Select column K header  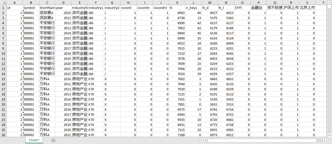[177, 3]
